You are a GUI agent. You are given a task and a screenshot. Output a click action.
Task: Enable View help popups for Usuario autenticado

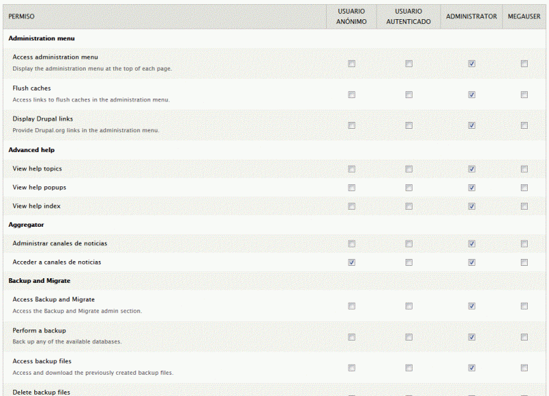click(x=409, y=187)
